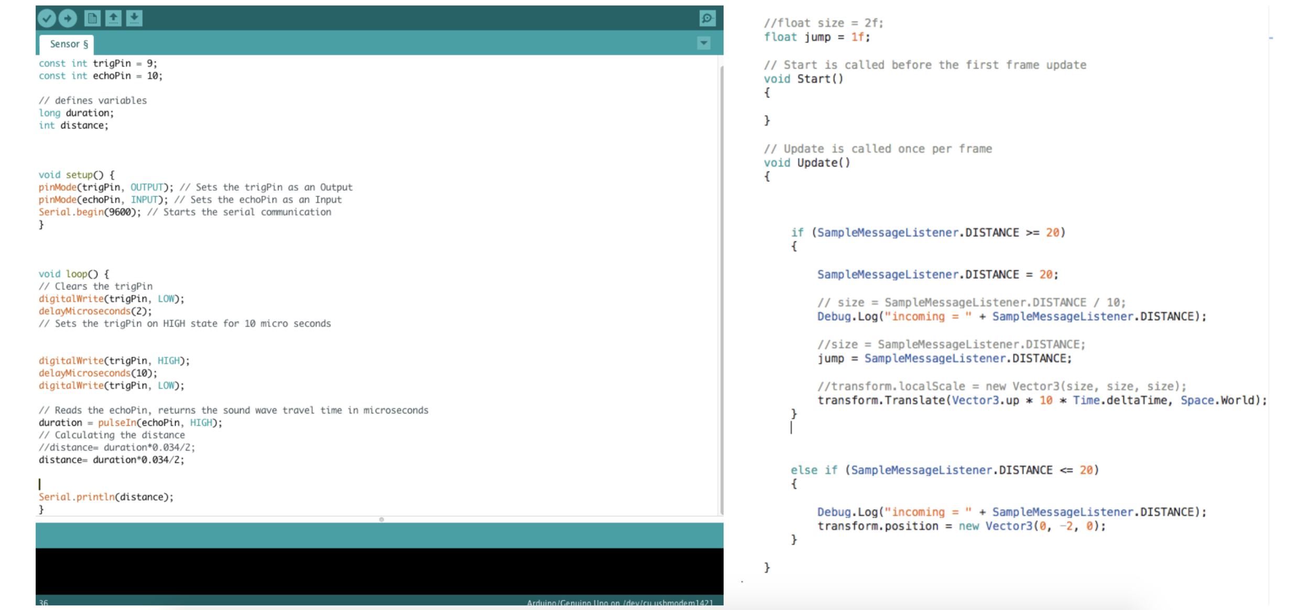This screenshot has height=610, width=1310.
Task: Click the Verify checkmark icon in Arduino toolbar
Action: click(47, 18)
